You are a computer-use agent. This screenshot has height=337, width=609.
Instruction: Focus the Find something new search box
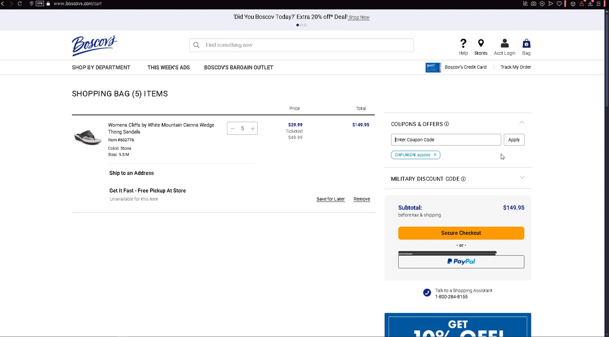click(302, 45)
